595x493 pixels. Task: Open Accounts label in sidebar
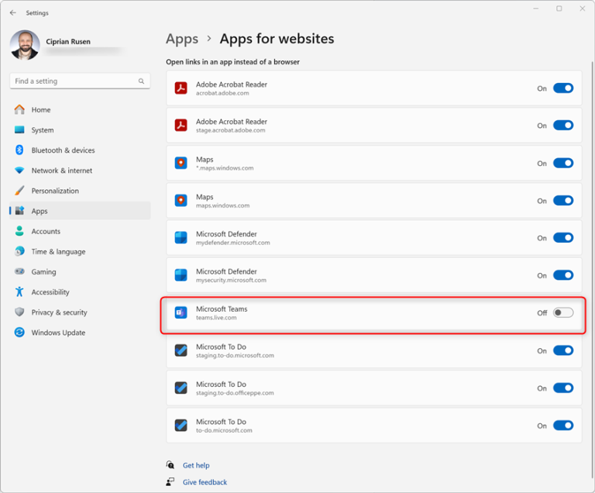(x=46, y=231)
